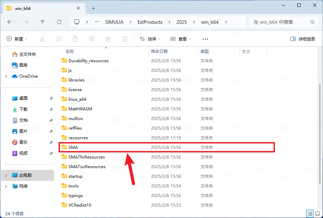Click 2025 breadcrumb segment
The width and height of the screenshot is (323, 218).
click(x=182, y=22)
